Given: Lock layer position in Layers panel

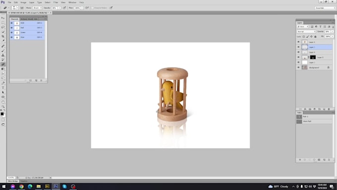Looking at the screenshot, I should (x=311, y=37).
